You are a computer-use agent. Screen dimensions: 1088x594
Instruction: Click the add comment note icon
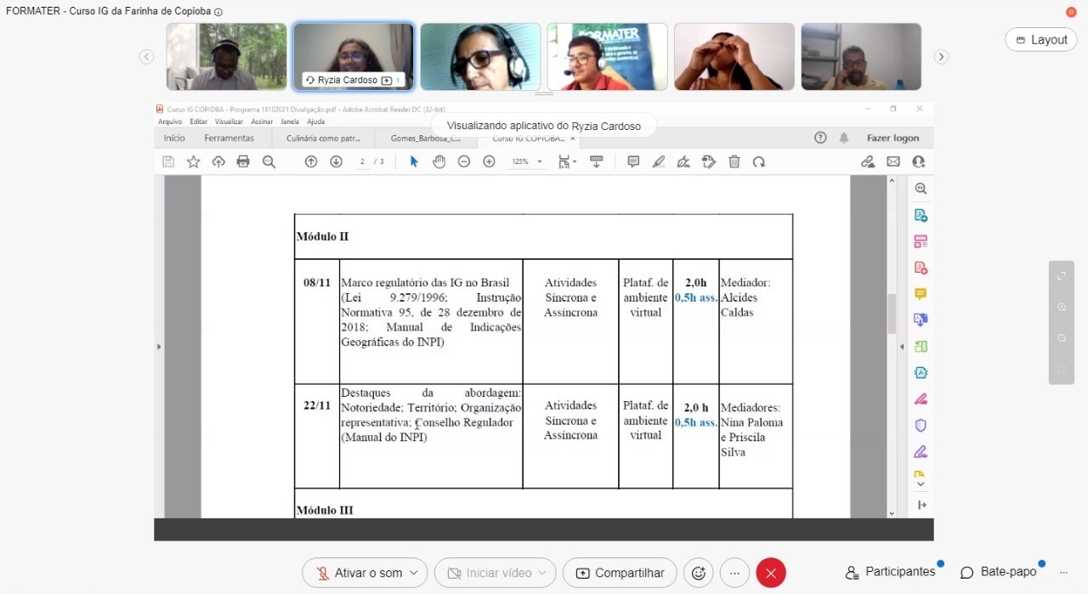pyautogui.click(x=633, y=161)
